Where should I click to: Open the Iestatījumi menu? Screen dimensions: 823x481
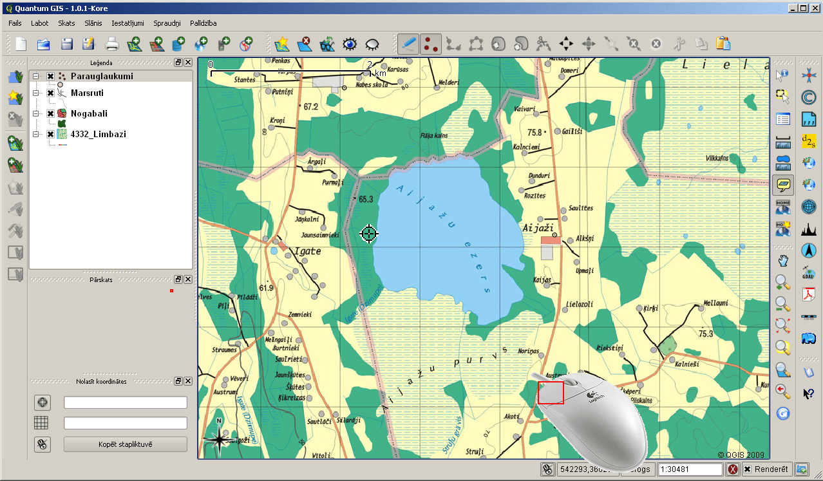[128, 23]
